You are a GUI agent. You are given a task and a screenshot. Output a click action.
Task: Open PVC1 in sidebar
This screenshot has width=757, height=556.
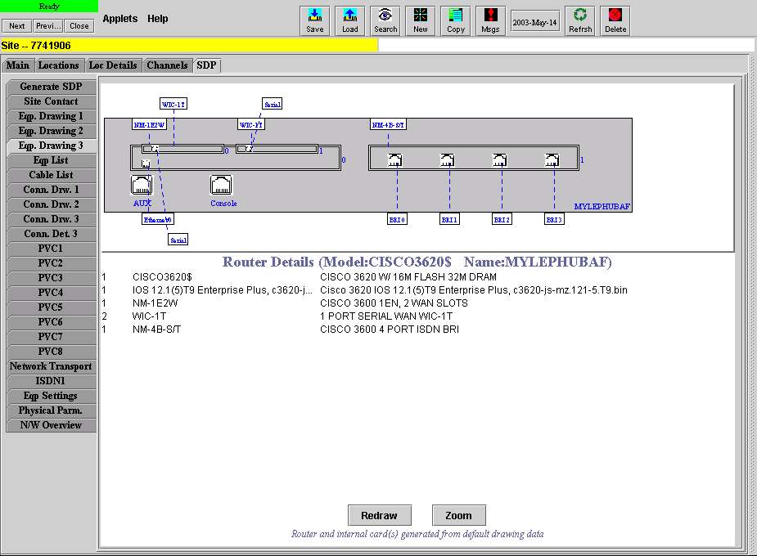[51, 249]
